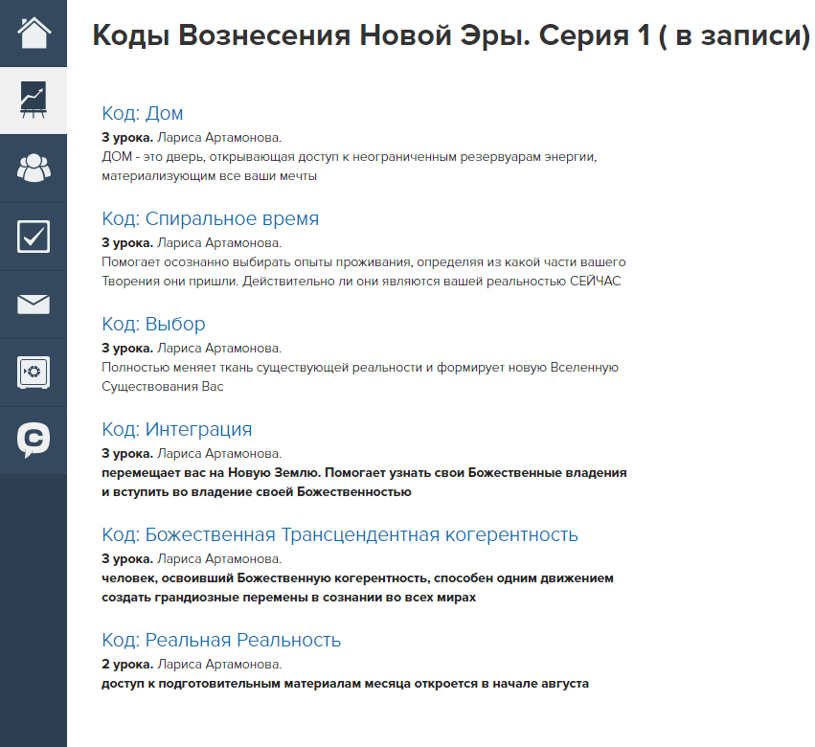815x747 pixels.
Task: Open the tasks checkmark icon
Action: 34,236
